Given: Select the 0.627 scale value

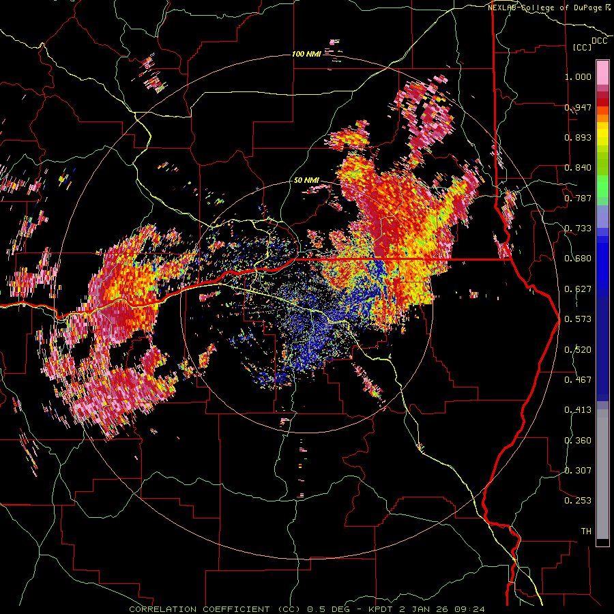Looking at the screenshot, I should [578, 289].
